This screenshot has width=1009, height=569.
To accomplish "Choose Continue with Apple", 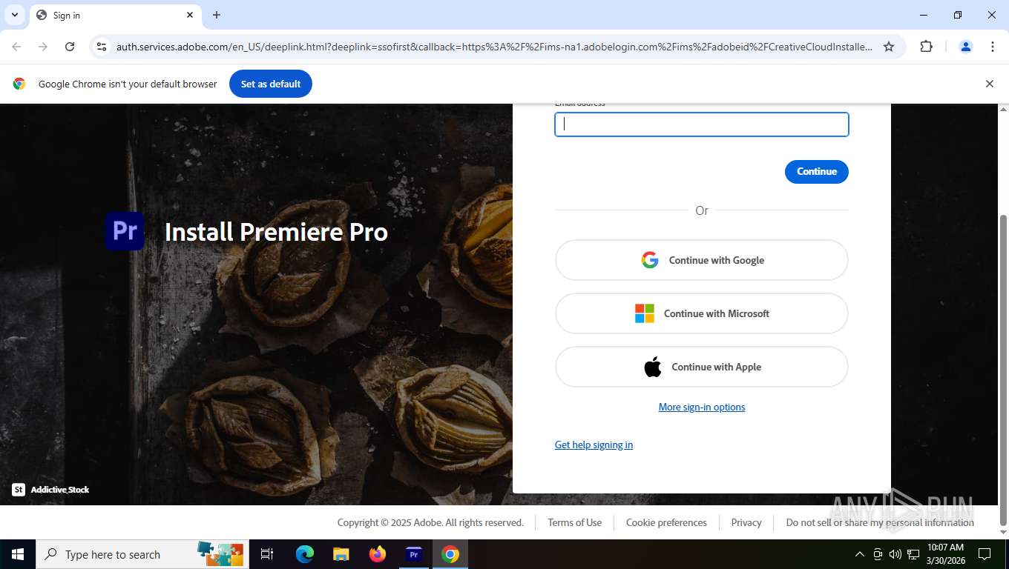I will pos(701,367).
